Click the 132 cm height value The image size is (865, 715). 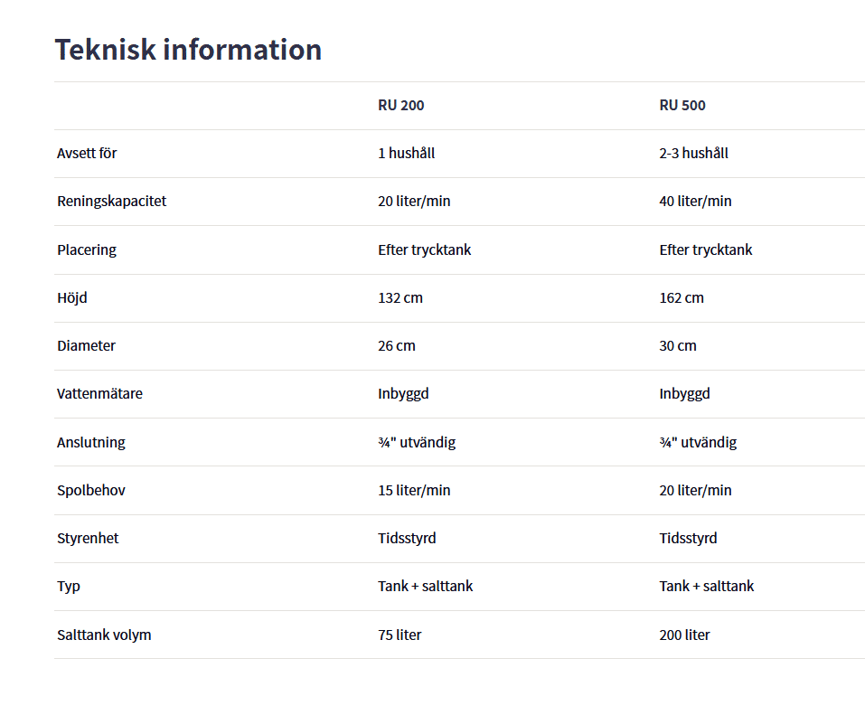coord(400,297)
